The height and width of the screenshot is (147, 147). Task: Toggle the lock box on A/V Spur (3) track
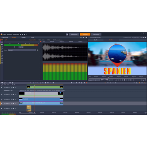15,100
